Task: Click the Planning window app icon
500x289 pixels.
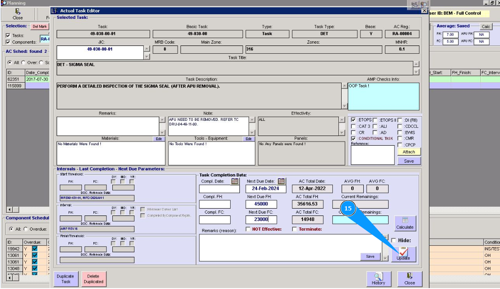Action: 3,3
